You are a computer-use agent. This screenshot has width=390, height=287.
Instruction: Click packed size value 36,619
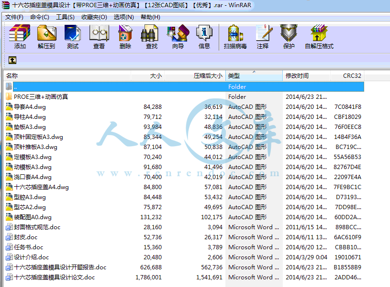pyautogui.click(x=213, y=107)
